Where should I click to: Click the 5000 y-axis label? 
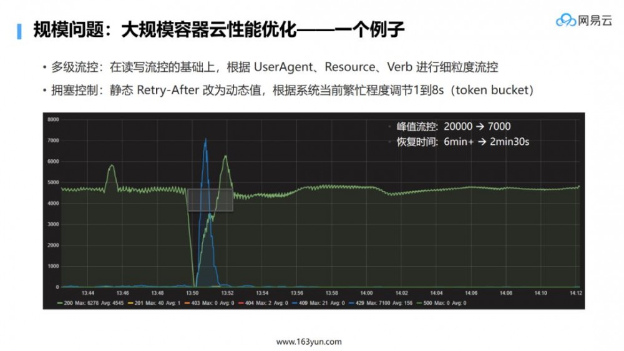tap(53, 182)
